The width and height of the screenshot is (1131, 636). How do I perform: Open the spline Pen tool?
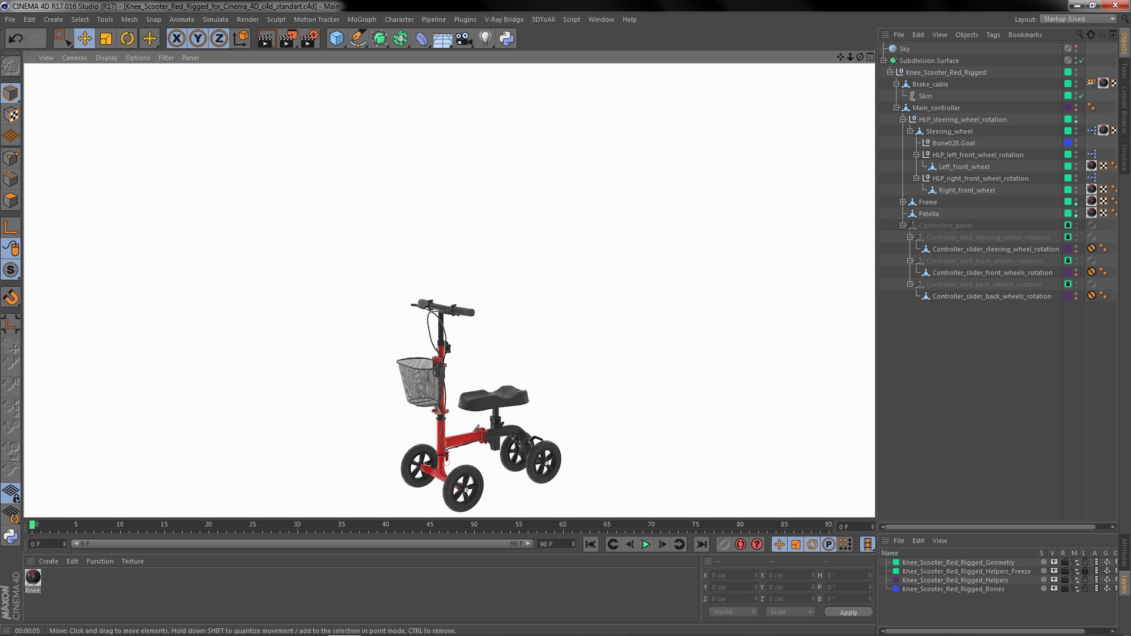click(358, 39)
